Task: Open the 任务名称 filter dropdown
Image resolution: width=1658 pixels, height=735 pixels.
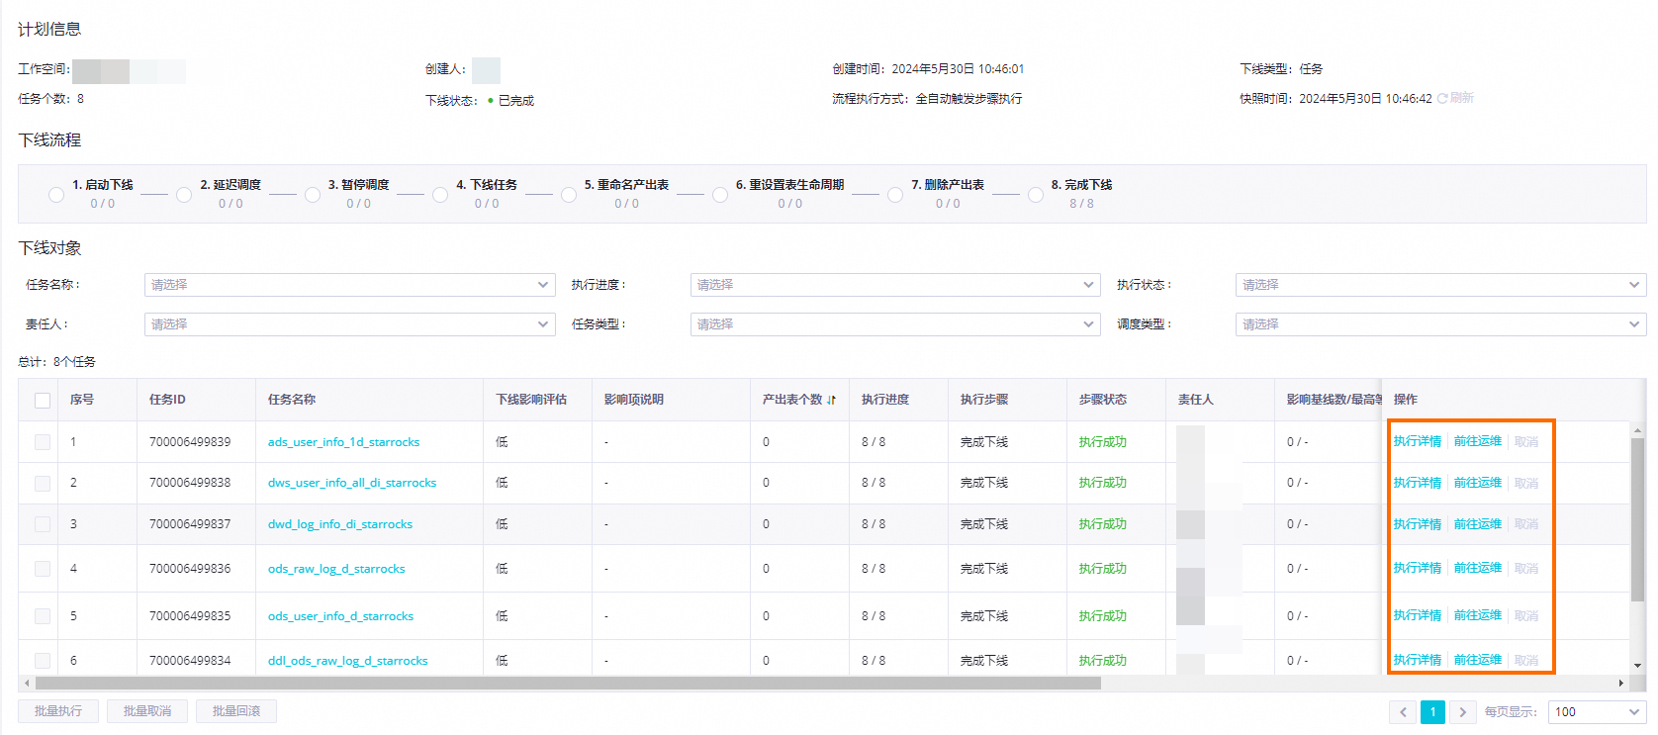Action: 349,285
